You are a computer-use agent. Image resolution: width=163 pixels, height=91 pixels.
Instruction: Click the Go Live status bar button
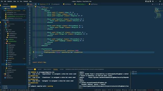(125, 90)
